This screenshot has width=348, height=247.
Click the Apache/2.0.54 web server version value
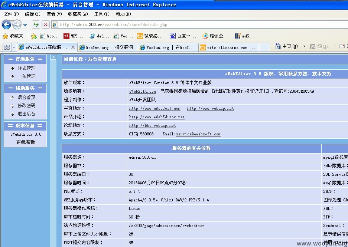pyautogui.click(x=169, y=200)
